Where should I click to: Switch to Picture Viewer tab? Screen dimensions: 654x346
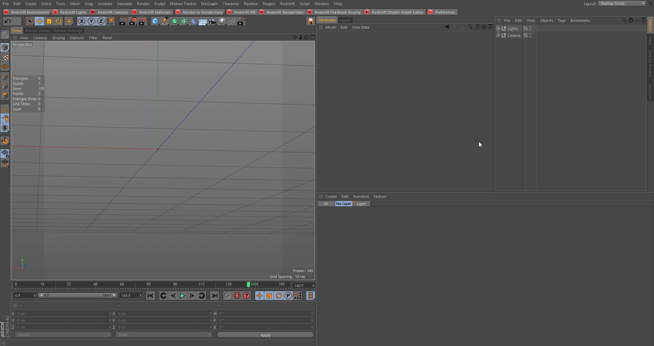(37, 31)
